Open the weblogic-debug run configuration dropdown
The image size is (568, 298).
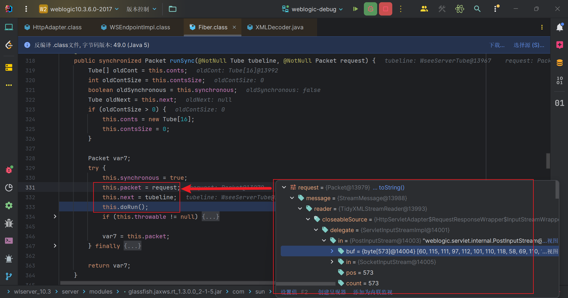[x=312, y=9]
